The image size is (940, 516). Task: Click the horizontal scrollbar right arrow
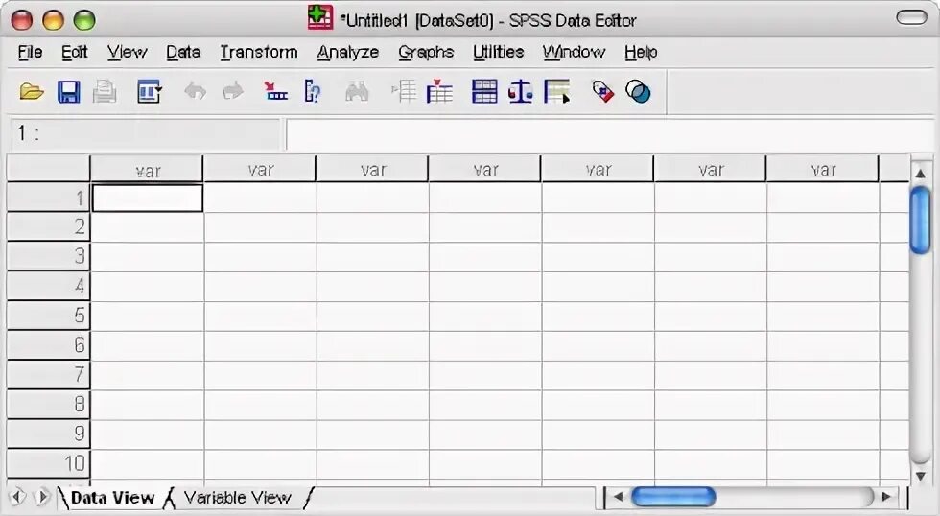point(886,496)
